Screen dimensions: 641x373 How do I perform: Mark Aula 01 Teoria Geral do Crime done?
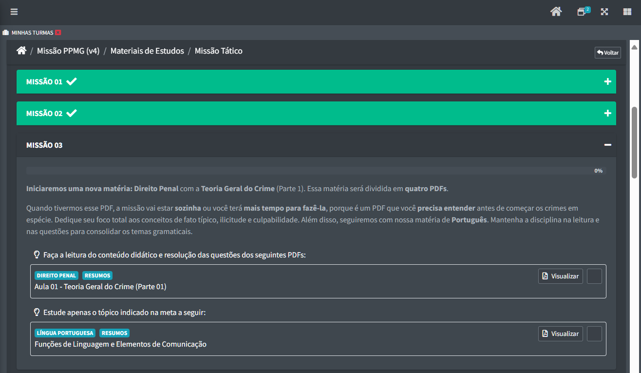(594, 276)
